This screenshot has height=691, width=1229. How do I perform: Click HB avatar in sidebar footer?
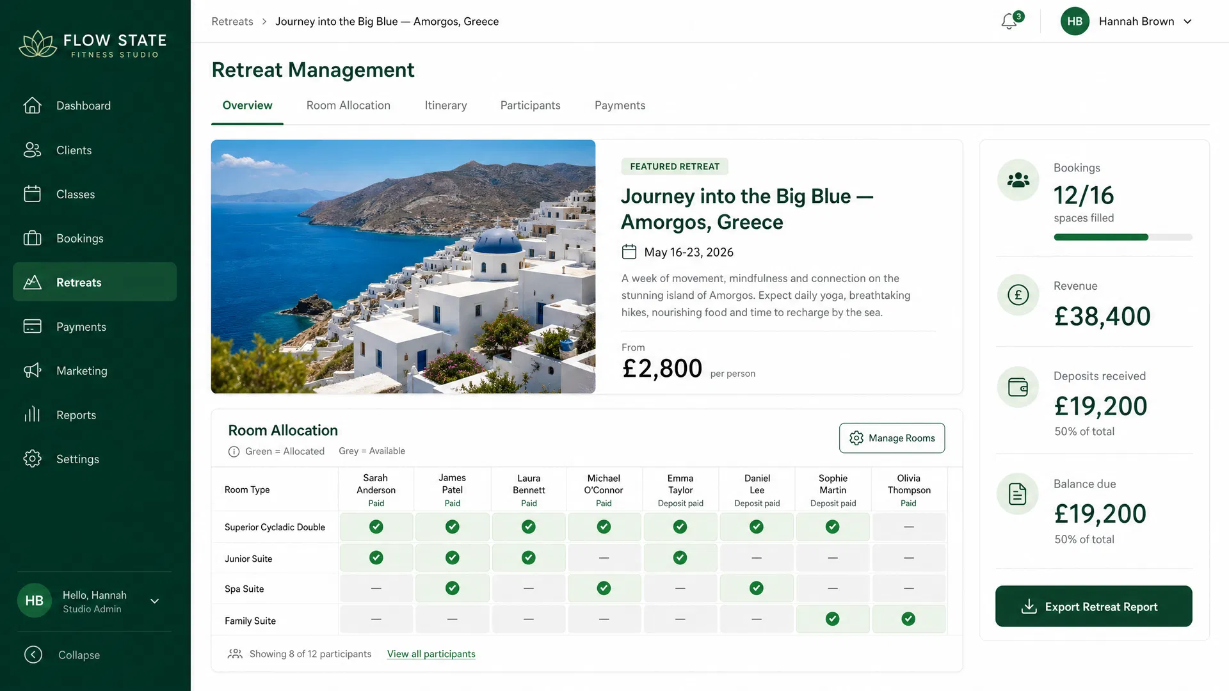(x=34, y=601)
